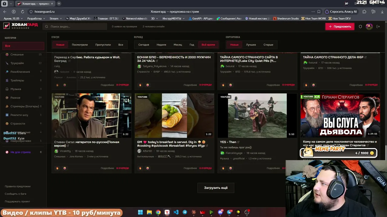Launch File Explorer from the taskbar
The width and height of the screenshot is (387, 217).
point(149,212)
